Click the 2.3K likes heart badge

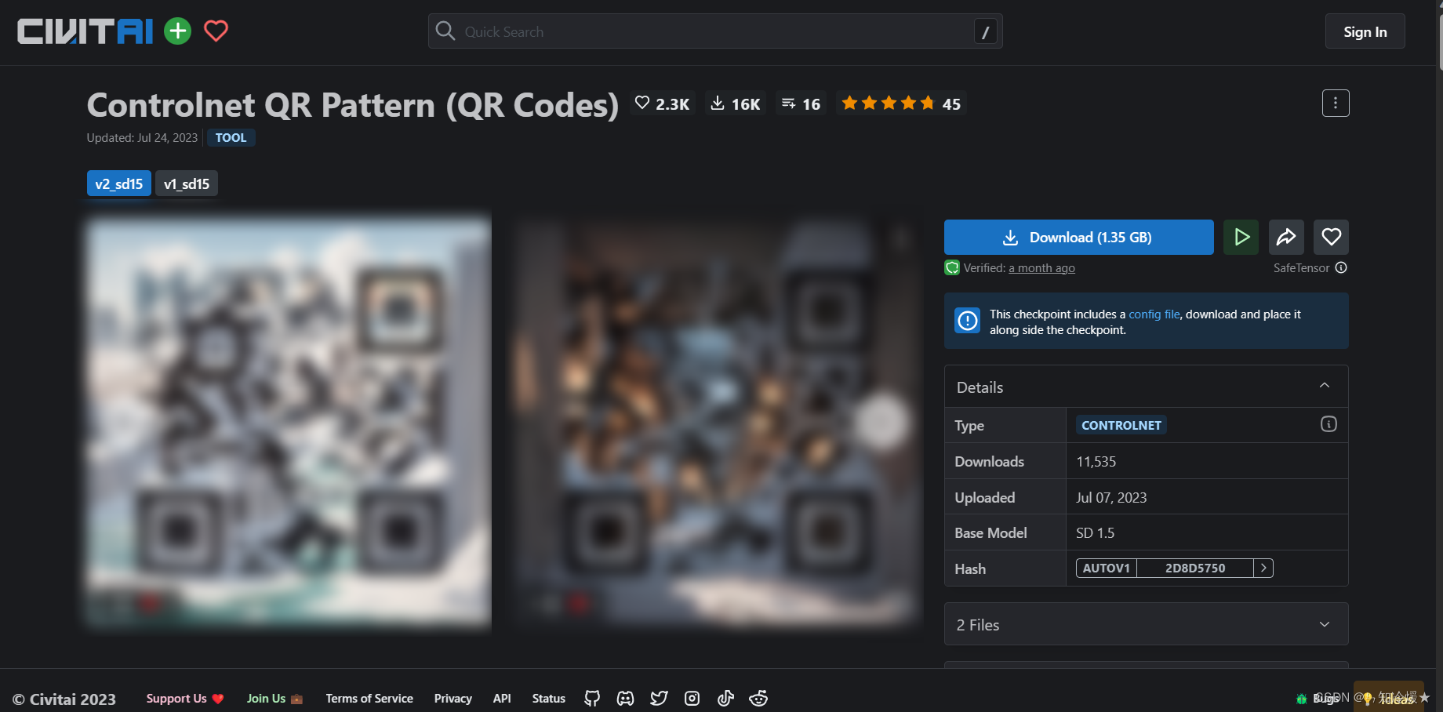pos(663,104)
